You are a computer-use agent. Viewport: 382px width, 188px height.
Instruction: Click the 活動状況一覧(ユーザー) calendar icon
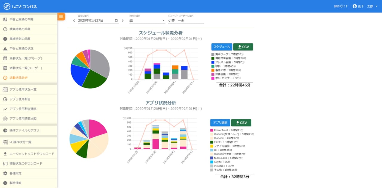5,68
